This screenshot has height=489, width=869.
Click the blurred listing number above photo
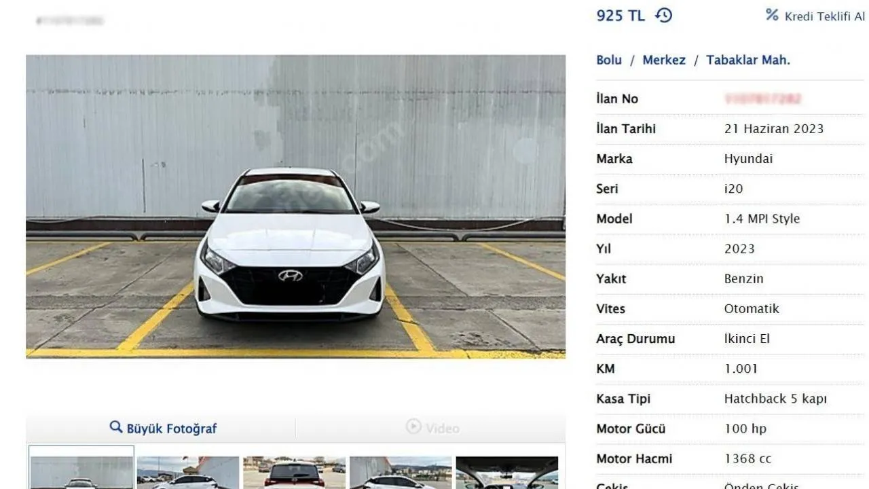(x=70, y=21)
